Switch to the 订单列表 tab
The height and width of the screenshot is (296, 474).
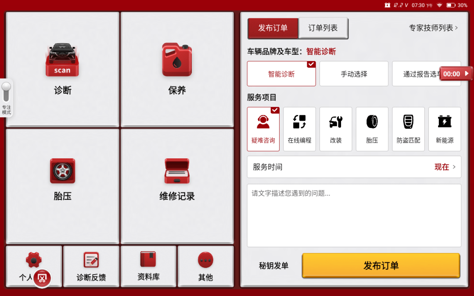coord(323,28)
